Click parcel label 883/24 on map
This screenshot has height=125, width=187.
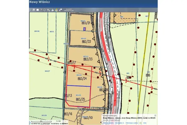point(82,78)
